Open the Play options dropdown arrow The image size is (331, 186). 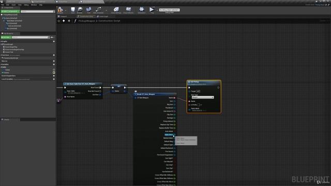coord(157,10)
